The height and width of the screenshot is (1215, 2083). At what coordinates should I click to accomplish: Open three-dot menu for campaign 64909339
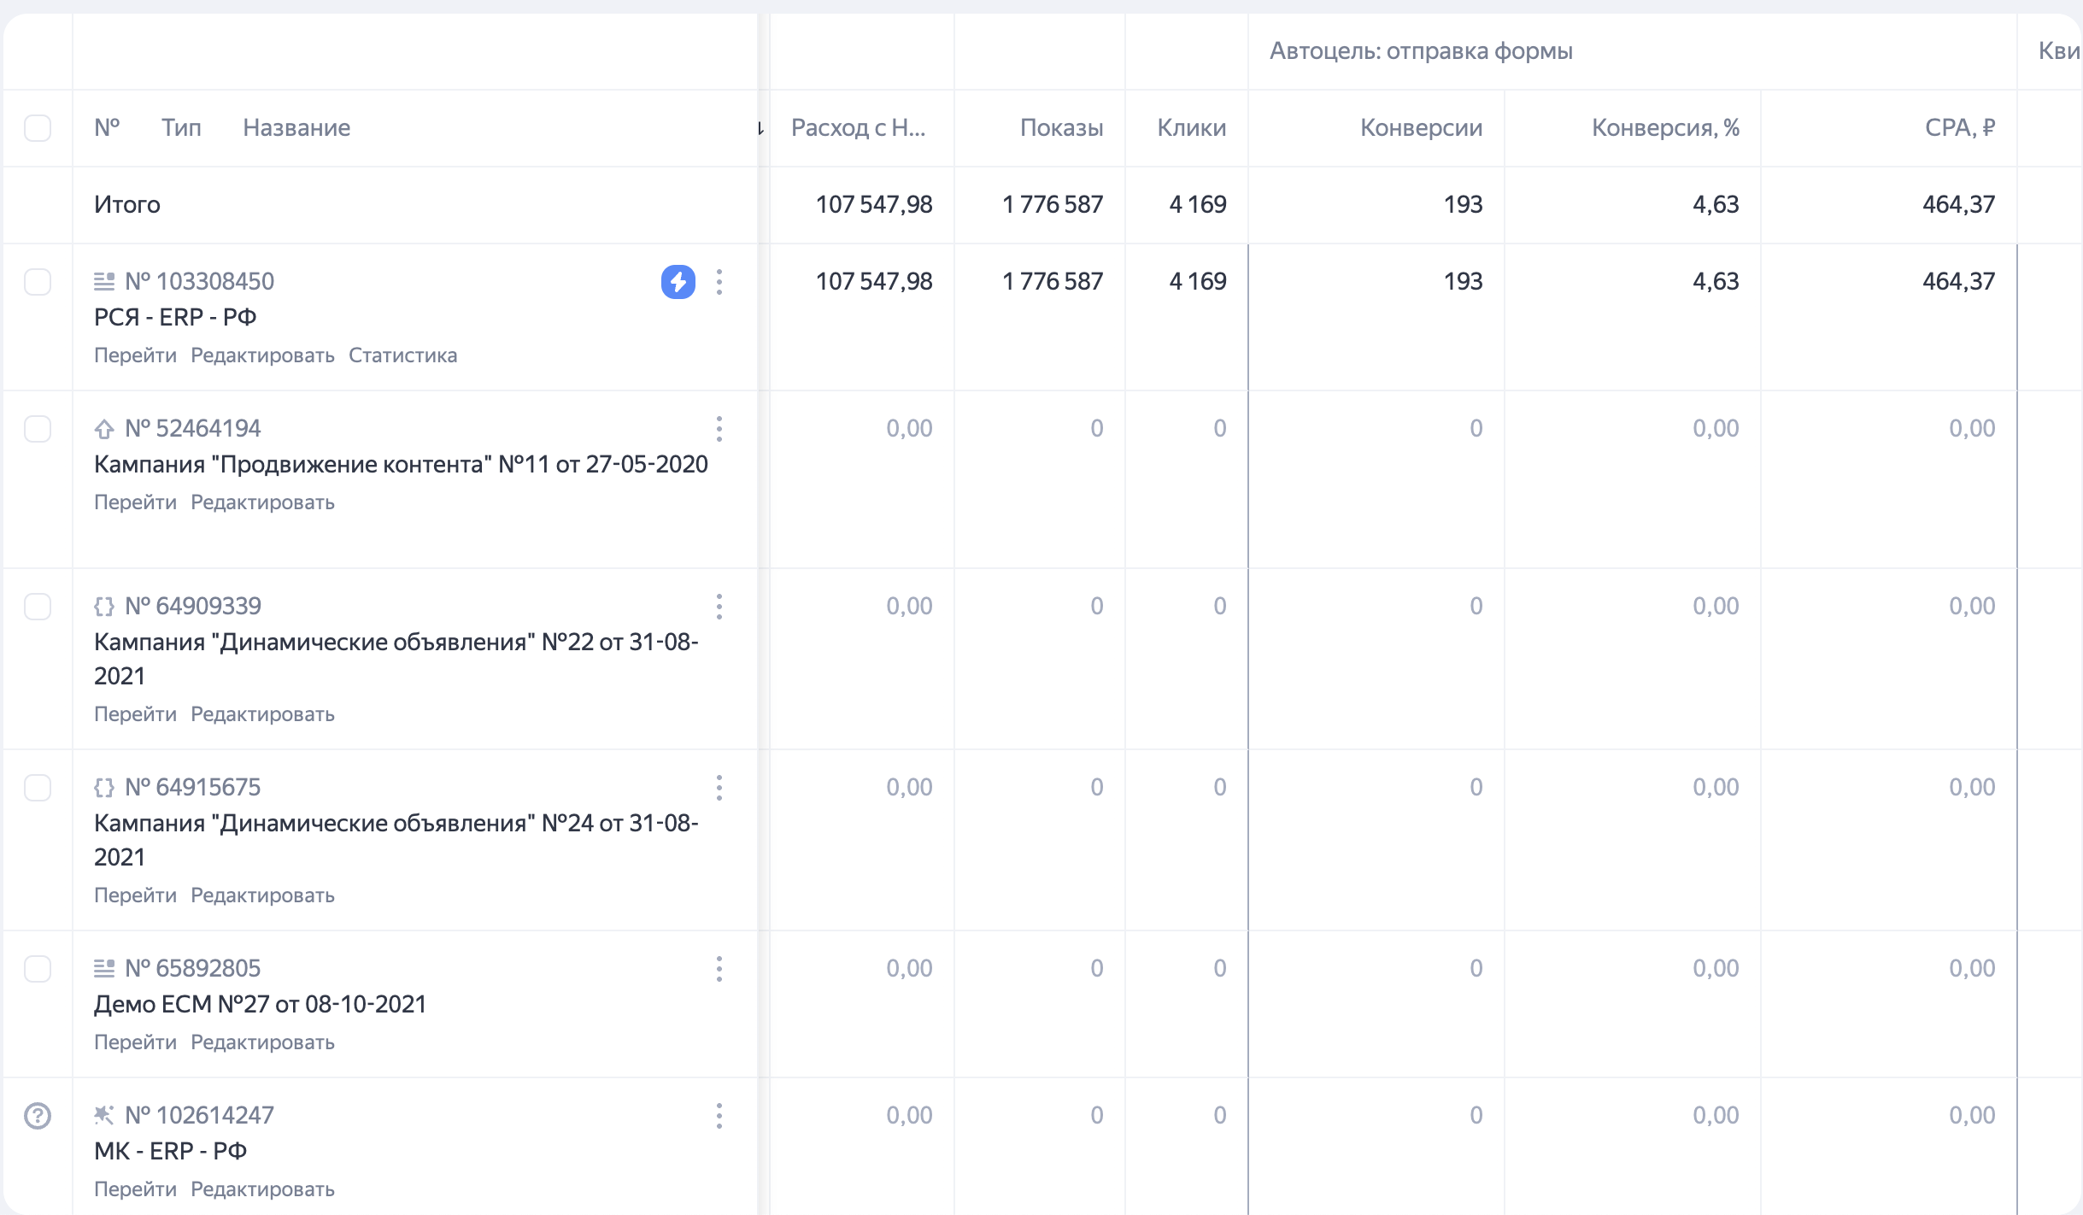pos(719,607)
